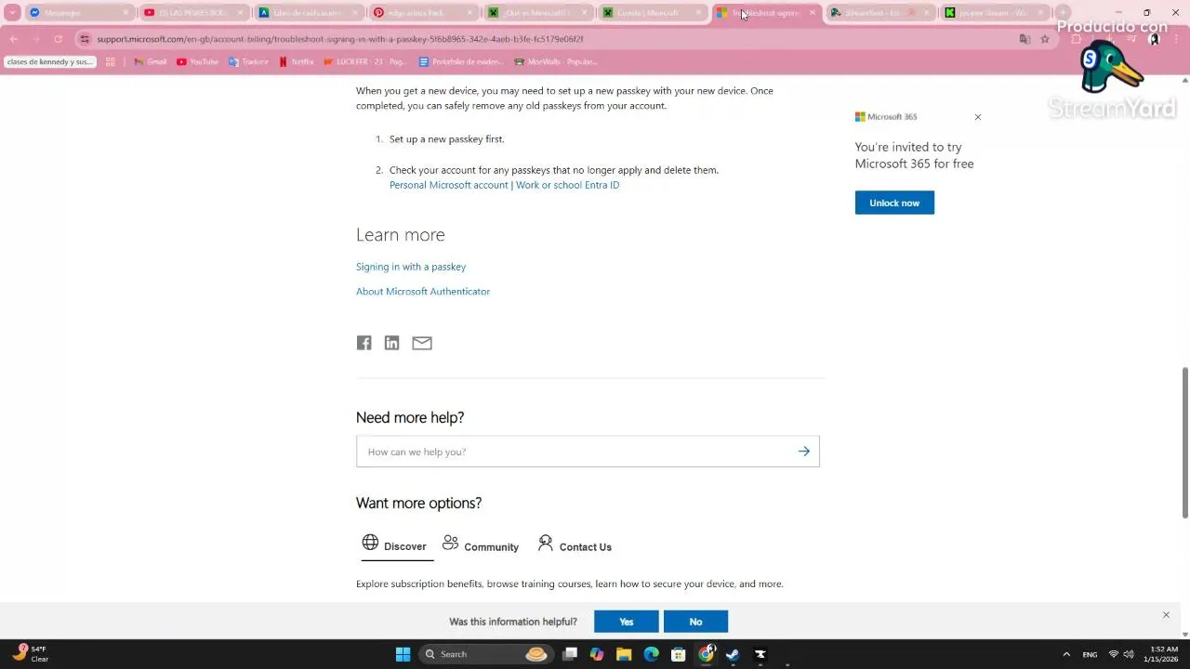
Task: Open the Work or school Entra ID link
Action: [x=567, y=185]
